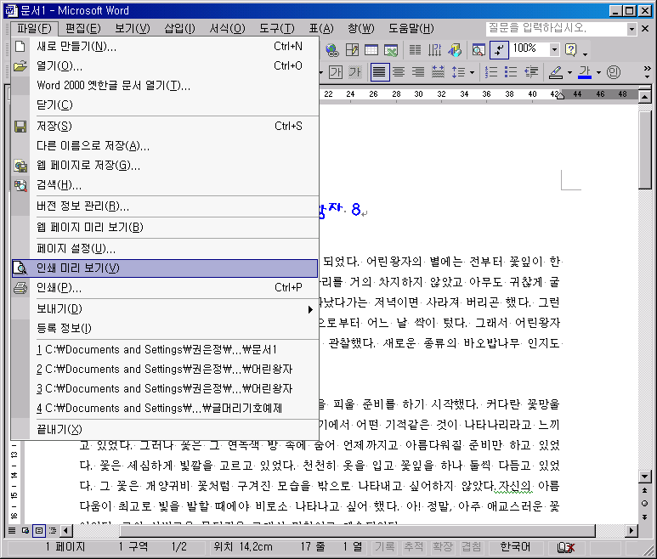
Task: Open the font color dropdown arrow
Action: pyautogui.click(x=598, y=72)
